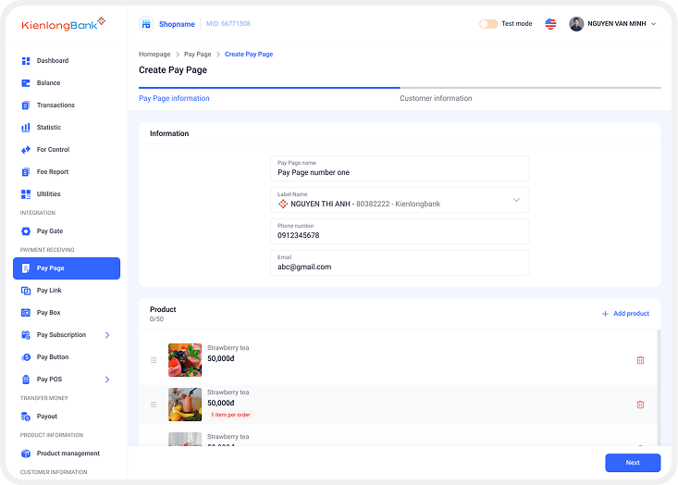Click the Ultilities grid icon
678x485 pixels.
pyautogui.click(x=26, y=194)
